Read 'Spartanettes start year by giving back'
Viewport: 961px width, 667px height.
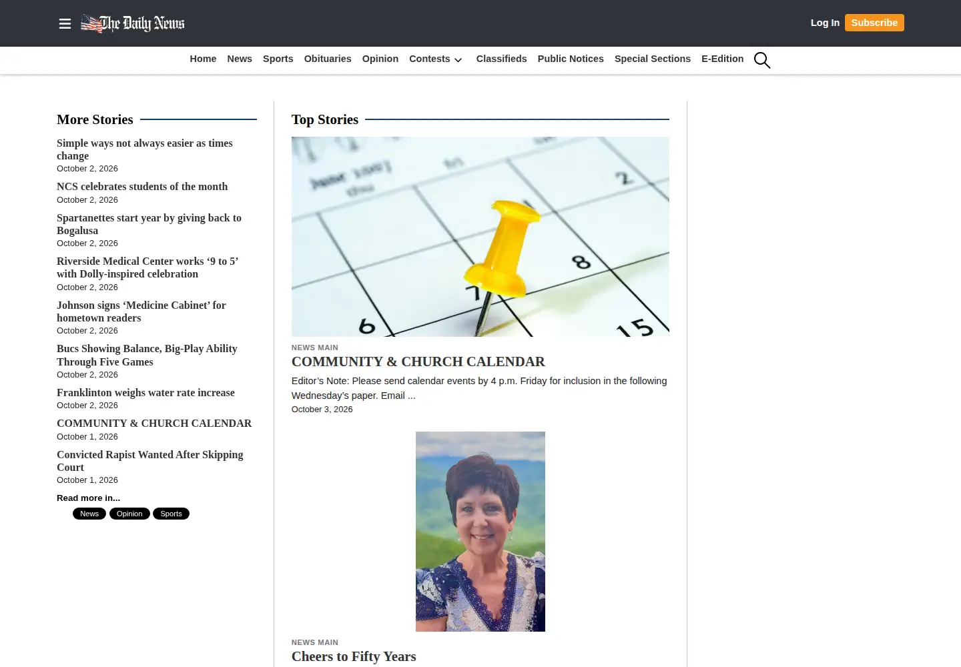[x=149, y=224]
